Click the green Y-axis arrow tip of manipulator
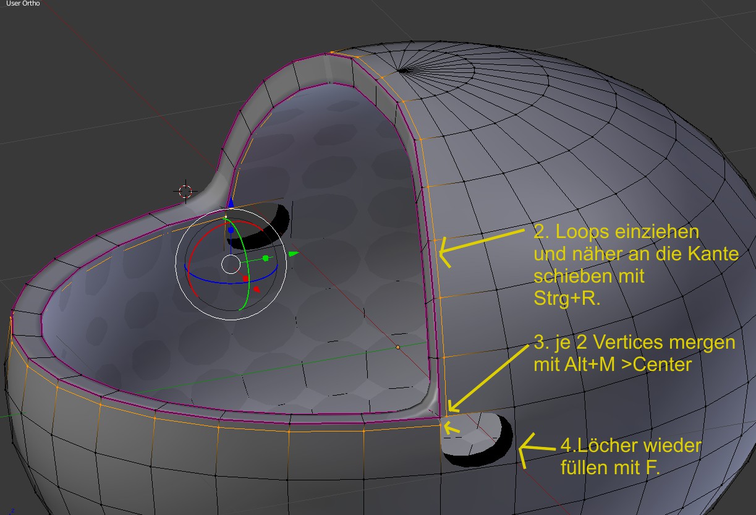 (x=294, y=253)
